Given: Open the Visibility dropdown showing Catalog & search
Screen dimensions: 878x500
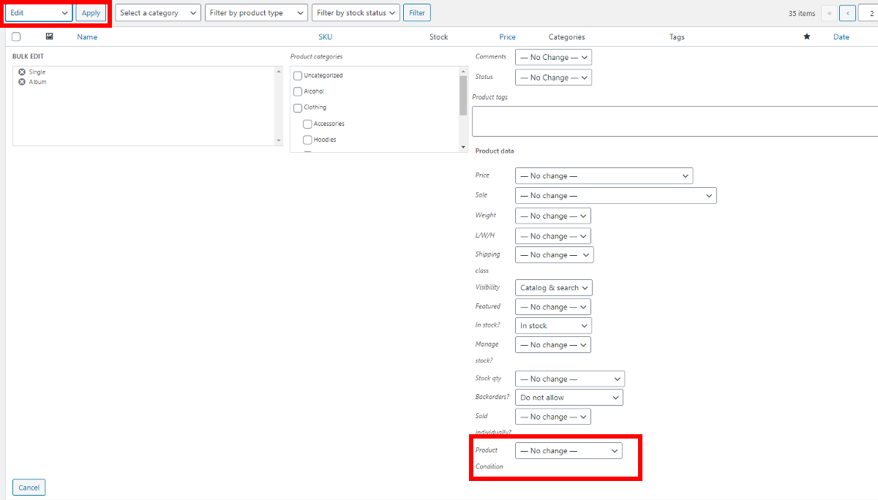Looking at the screenshot, I should tap(553, 287).
